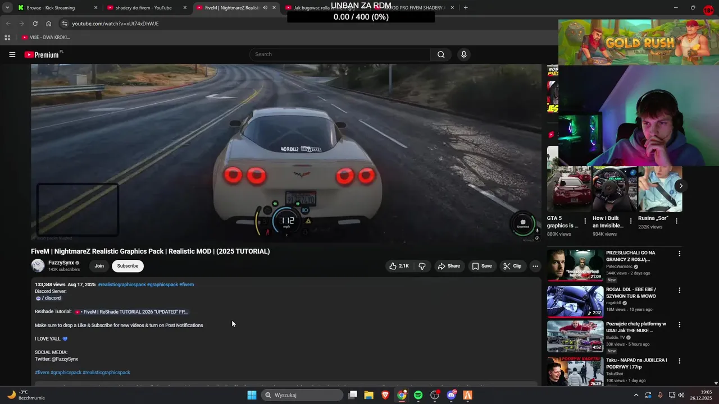Close the shadery do fivem tab
719x404 pixels.
(x=185, y=8)
